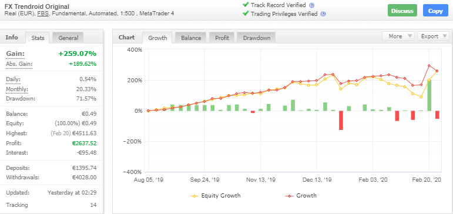Image resolution: width=453 pixels, height=214 pixels.
Task: Toggle the red Growth legend series
Action: pyautogui.click(x=301, y=196)
